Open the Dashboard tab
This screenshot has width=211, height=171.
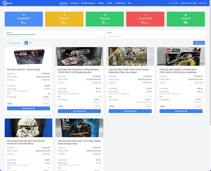pos(64,3)
